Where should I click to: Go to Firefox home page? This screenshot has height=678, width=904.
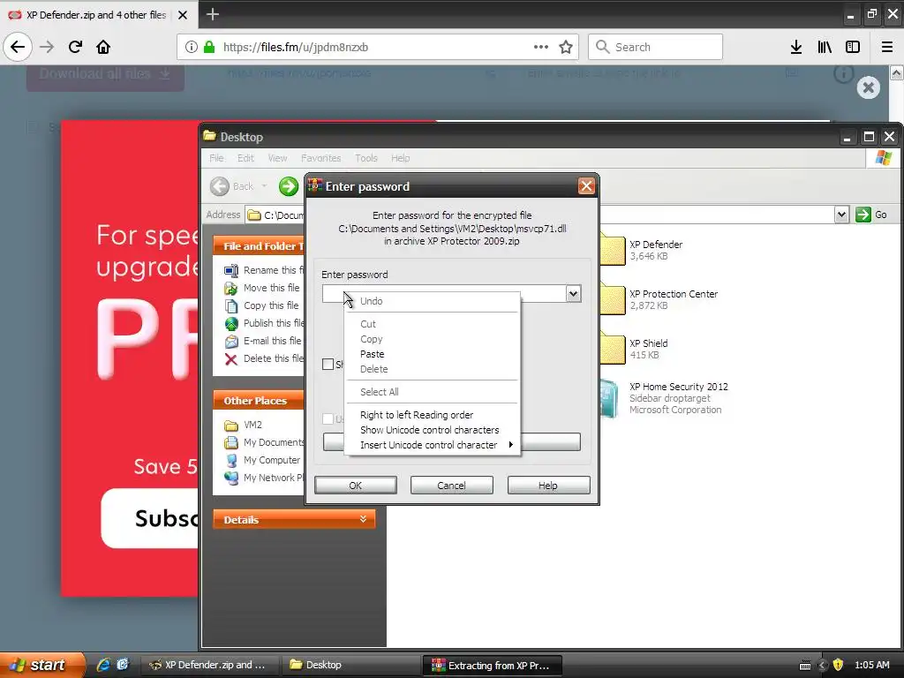click(x=103, y=47)
